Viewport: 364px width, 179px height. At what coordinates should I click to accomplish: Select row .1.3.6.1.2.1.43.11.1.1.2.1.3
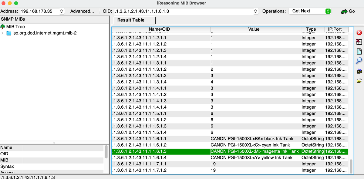tap(230, 50)
